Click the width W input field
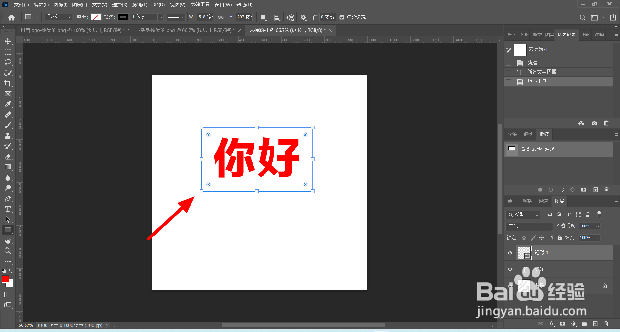The image size is (620, 332). (205, 17)
